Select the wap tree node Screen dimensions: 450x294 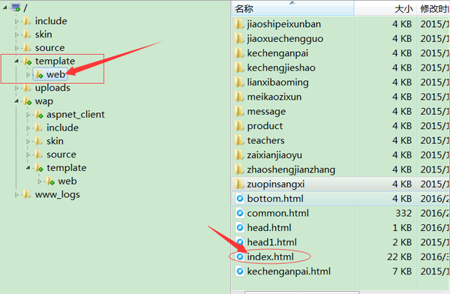point(44,101)
